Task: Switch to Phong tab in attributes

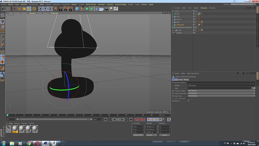Action: point(186,79)
